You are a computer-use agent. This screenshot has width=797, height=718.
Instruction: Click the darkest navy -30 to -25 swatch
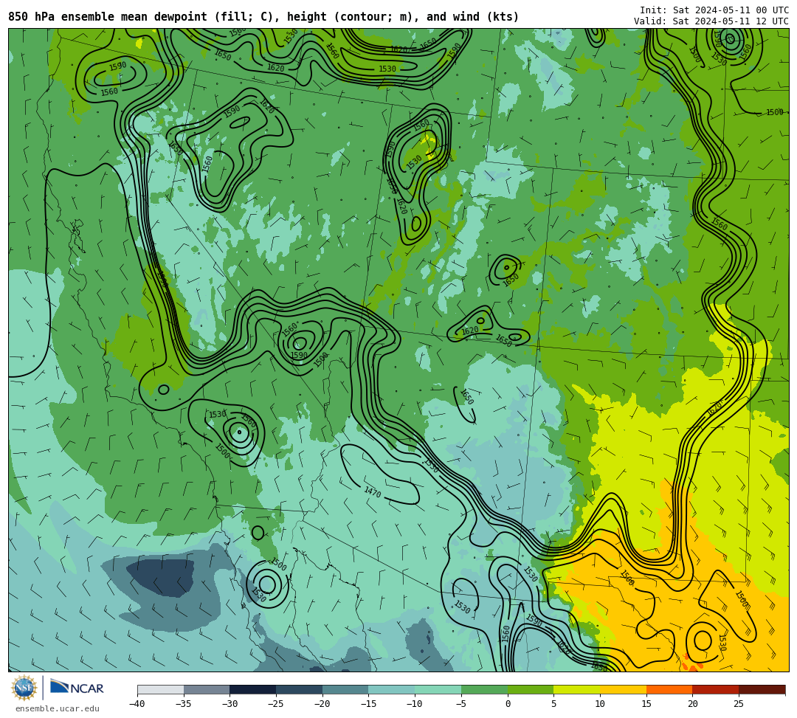click(x=253, y=689)
